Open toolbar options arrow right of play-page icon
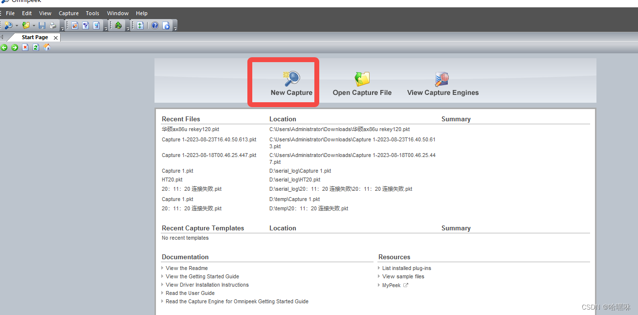 [176, 29]
